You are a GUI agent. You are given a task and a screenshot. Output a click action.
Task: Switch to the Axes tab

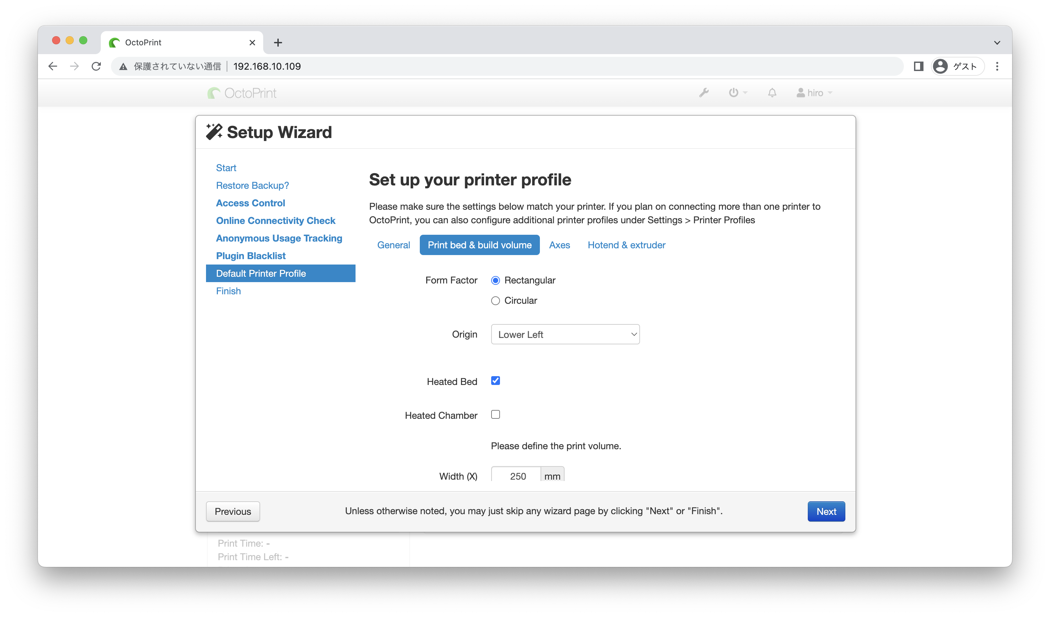[x=559, y=245]
